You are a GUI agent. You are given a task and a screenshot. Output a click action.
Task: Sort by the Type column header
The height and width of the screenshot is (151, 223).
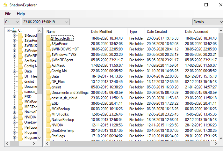136,32
